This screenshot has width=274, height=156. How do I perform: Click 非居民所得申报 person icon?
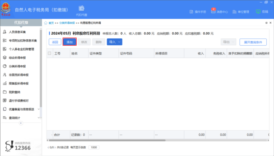pyautogui.click(x=5, y=75)
